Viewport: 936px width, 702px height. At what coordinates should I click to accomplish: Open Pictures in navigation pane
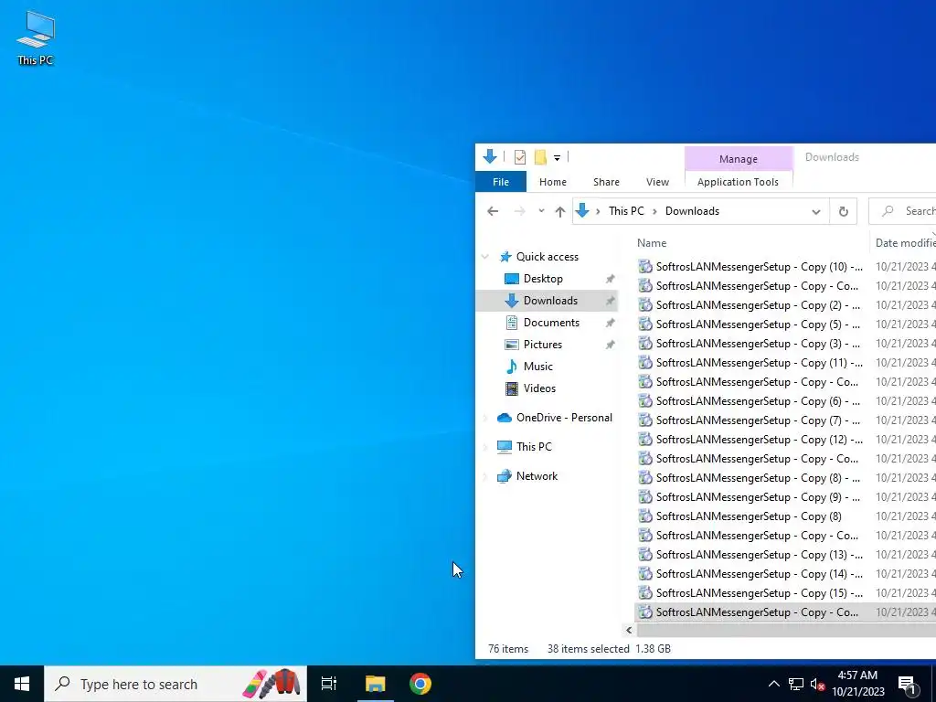coord(542,345)
